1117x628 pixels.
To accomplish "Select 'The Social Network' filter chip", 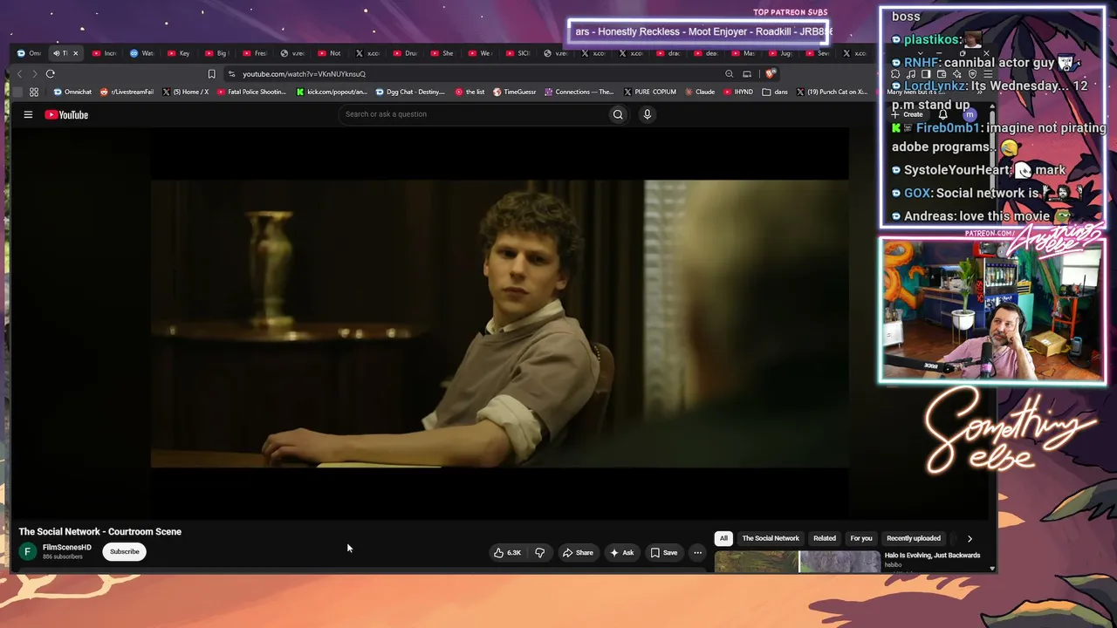I will click(x=771, y=538).
